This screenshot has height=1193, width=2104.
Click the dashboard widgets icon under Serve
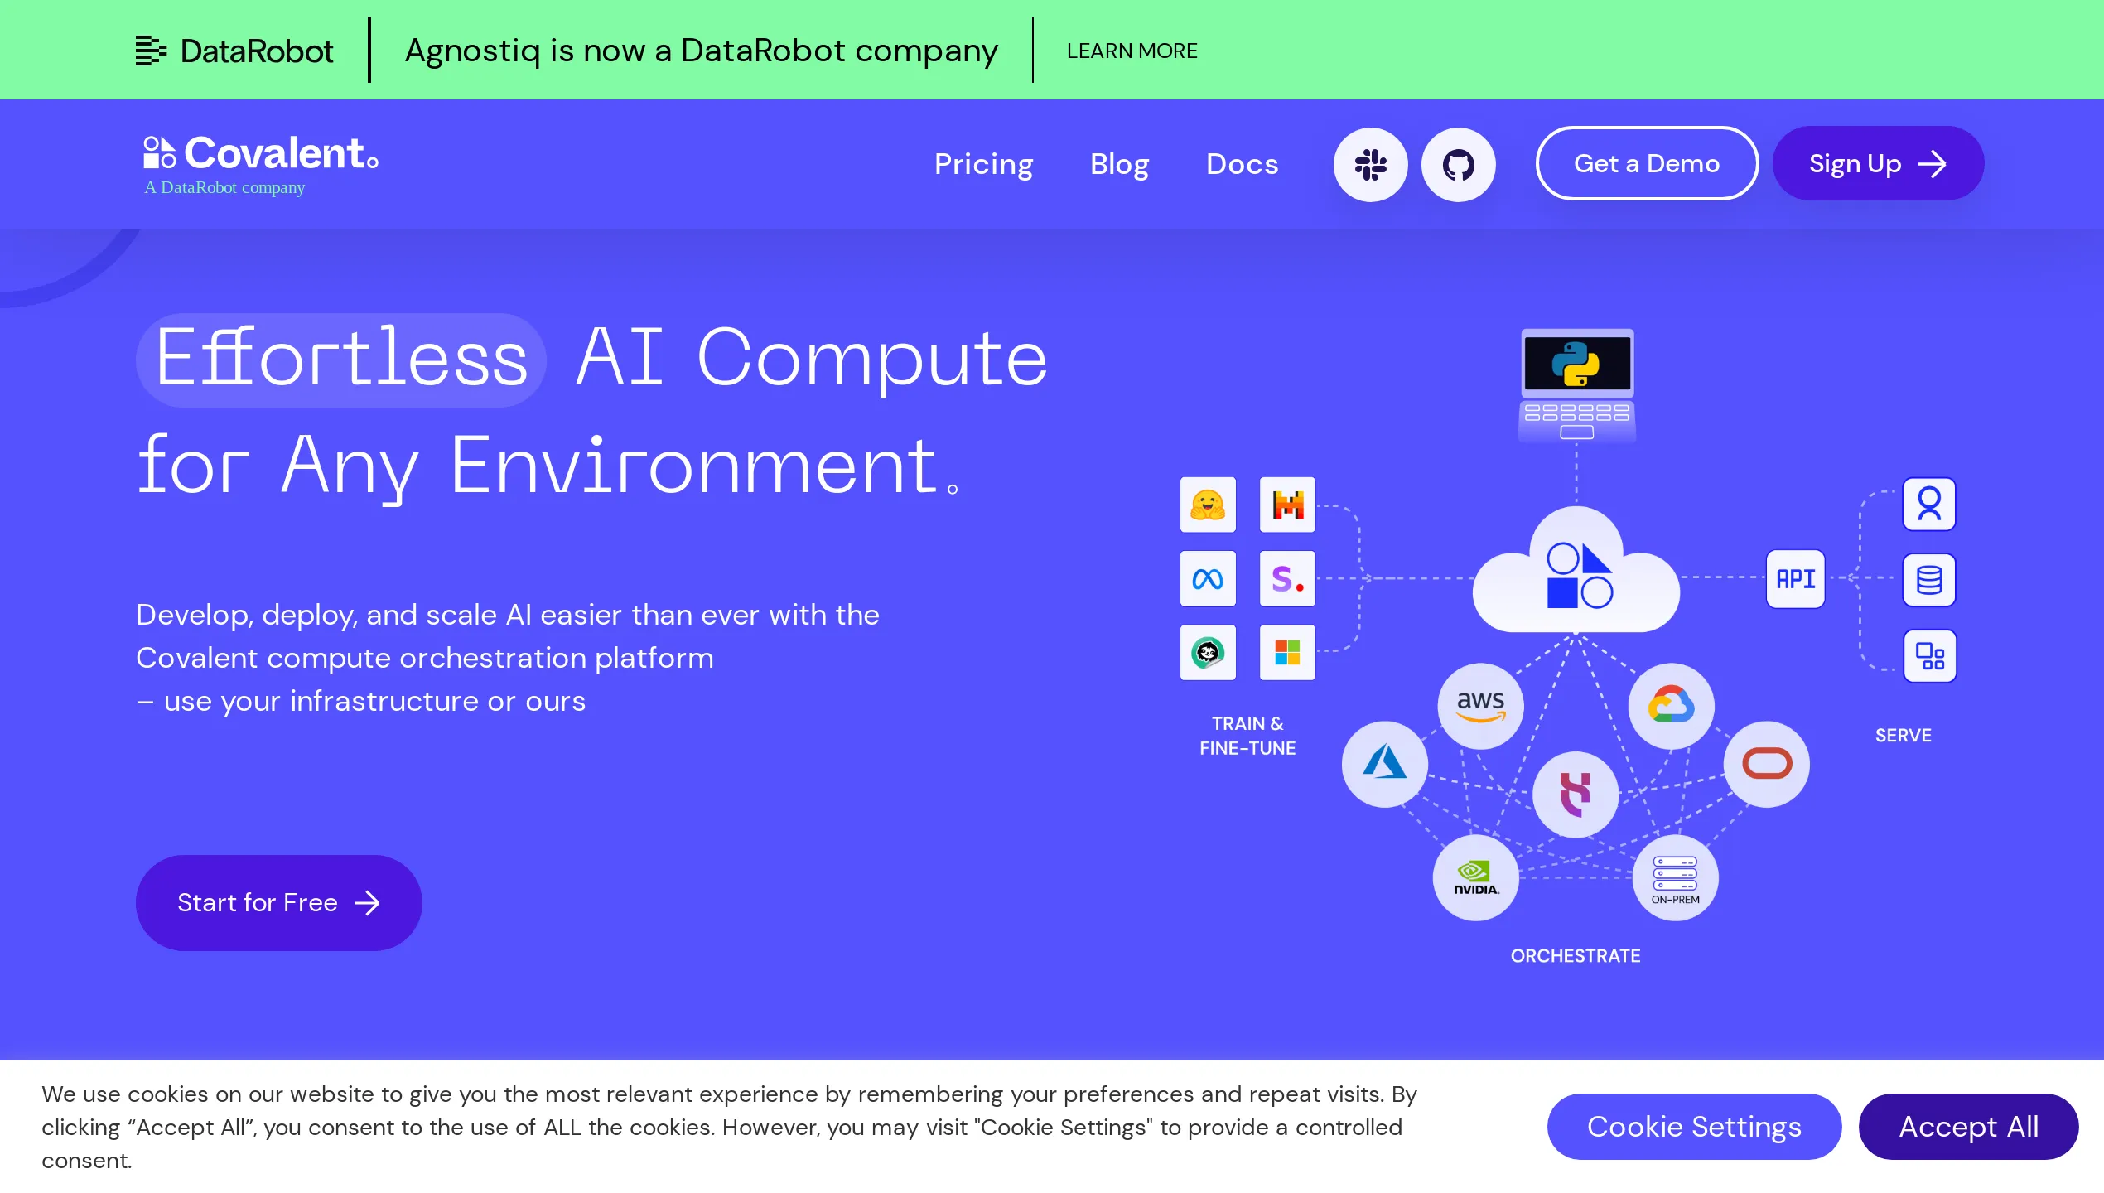tap(1929, 656)
